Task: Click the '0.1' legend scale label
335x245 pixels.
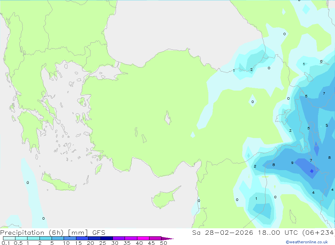Action: point(6,243)
